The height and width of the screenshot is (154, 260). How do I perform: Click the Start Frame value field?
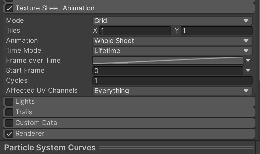tap(167, 71)
